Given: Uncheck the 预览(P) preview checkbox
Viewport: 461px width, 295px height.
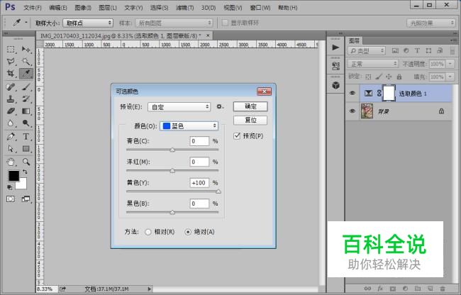Looking at the screenshot, I should [237, 135].
